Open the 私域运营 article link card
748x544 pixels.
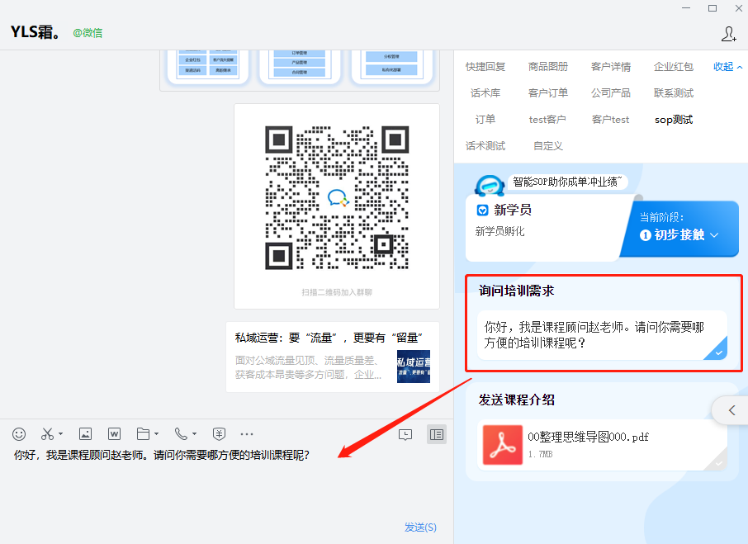point(332,357)
